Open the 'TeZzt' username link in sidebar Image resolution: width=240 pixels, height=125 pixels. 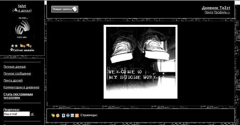(22, 6)
